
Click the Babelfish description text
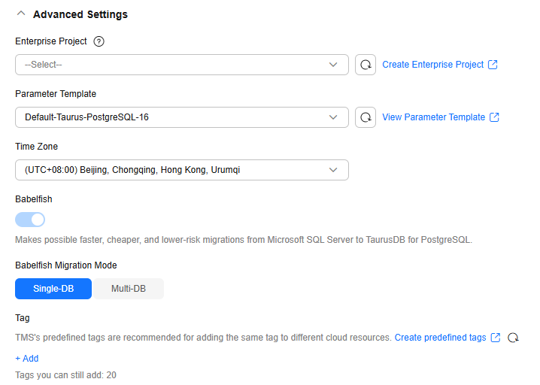click(x=244, y=241)
